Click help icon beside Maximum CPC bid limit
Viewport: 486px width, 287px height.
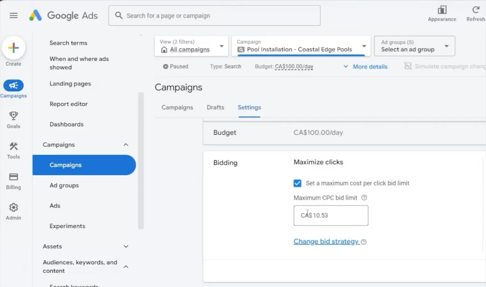[364, 198]
